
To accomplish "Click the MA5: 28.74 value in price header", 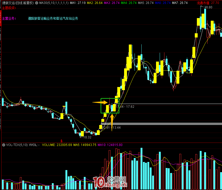I will click(146, 3).
